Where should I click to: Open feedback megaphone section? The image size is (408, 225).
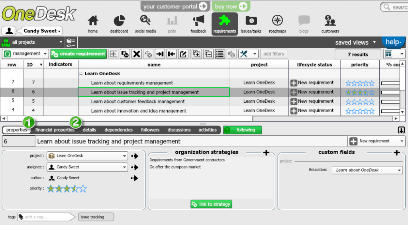point(198,24)
